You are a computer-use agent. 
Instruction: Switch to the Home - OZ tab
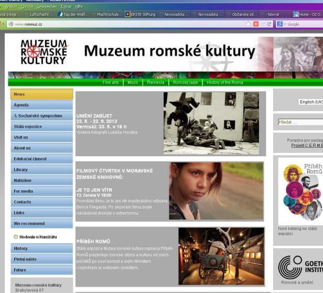pos(308,14)
